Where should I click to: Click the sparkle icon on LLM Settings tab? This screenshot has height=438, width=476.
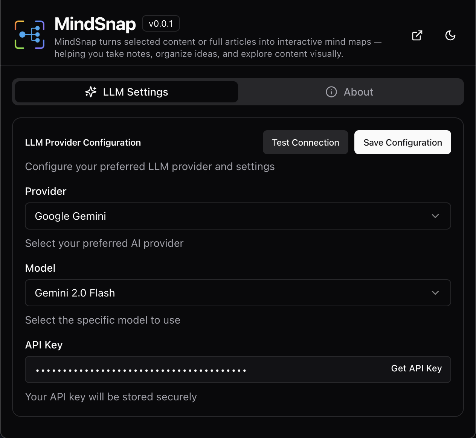91,92
